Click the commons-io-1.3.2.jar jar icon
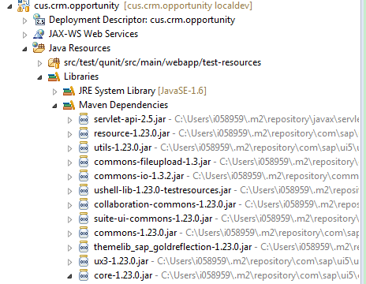The width and height of the screenshot is (366, 284). [84, 176]
